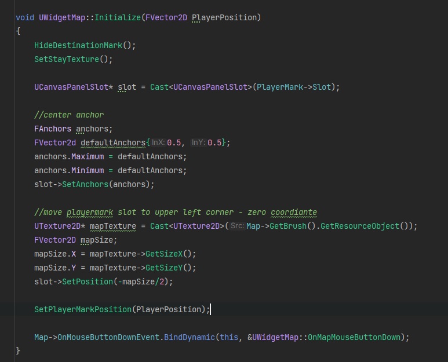Click the playermark word in the comment

point(90,212)
